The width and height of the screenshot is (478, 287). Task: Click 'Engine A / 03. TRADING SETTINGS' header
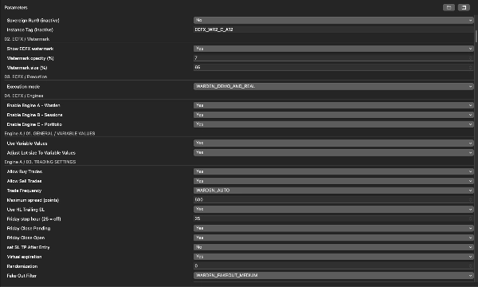40,162
